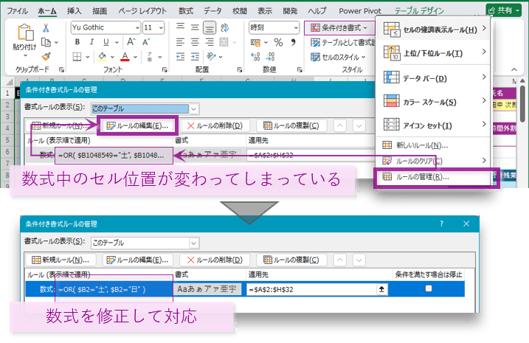Click ルールの複製 in lower dialog
529x343 pixels.
coord(291,260)
